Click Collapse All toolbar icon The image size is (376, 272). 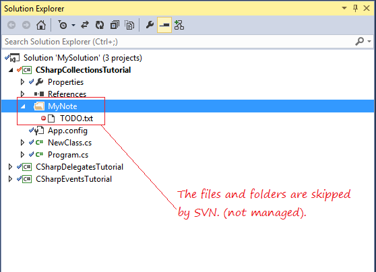(x=115, y=25)
